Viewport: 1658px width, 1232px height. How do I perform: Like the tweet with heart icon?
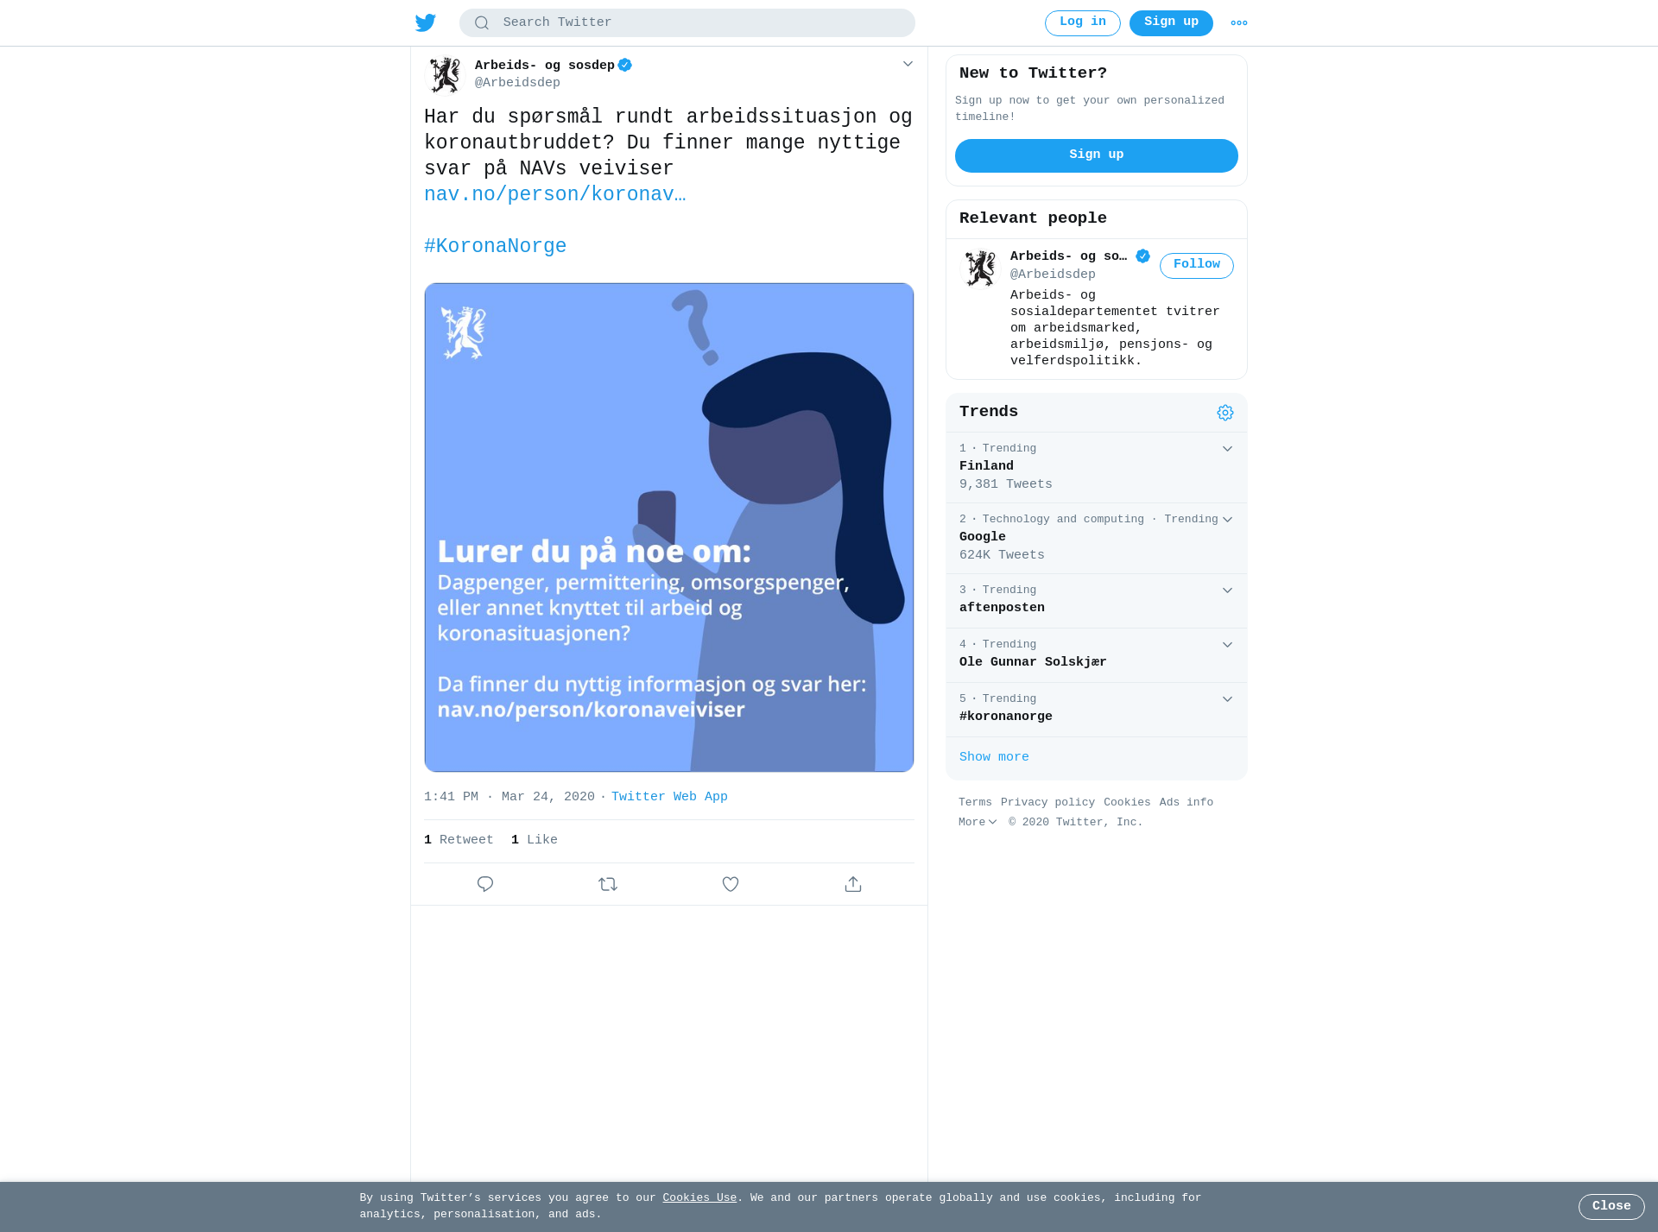tap(731, 884)
